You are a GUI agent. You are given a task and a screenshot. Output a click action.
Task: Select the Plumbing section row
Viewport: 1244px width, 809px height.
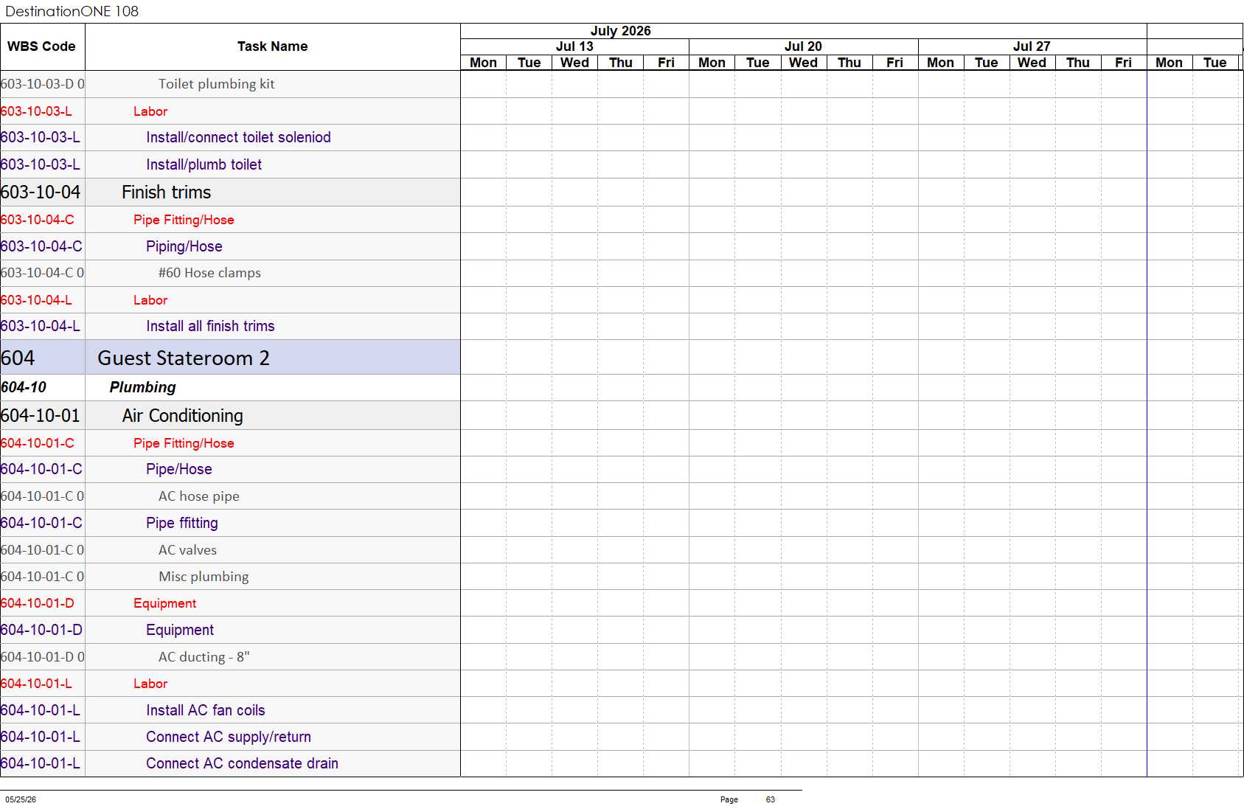coord(230,387)
